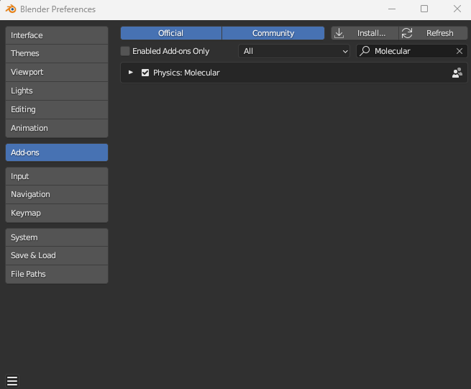Image resolution: width=471 pixels, height=389 pixels.
Task: Switch to Themes preferences
Action: (57, 53)
